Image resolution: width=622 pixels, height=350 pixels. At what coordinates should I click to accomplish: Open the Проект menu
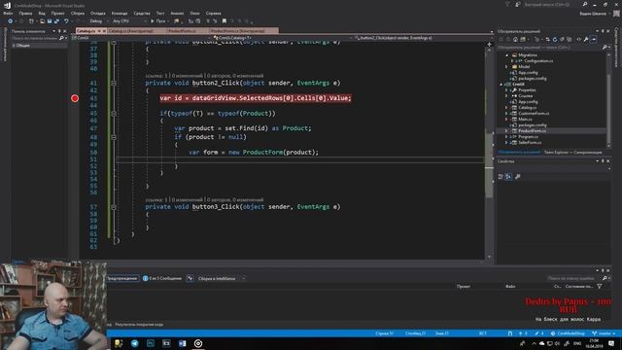coord(57,13)
